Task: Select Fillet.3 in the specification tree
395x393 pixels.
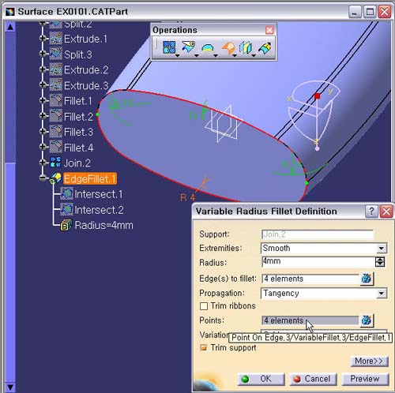Action: 78,132
